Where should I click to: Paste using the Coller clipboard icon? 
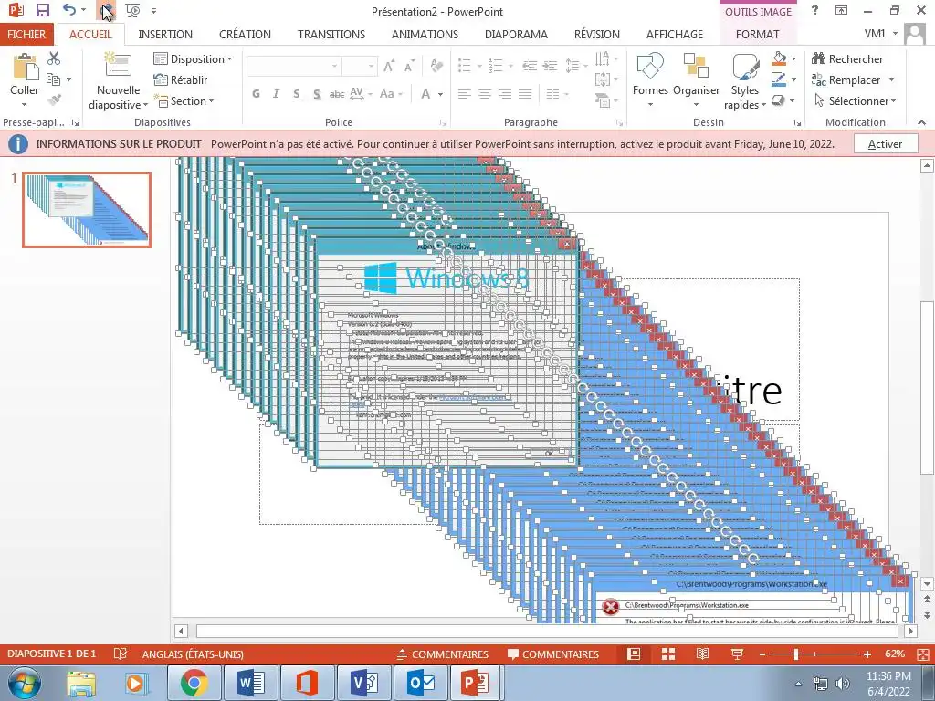coord(25,67)
